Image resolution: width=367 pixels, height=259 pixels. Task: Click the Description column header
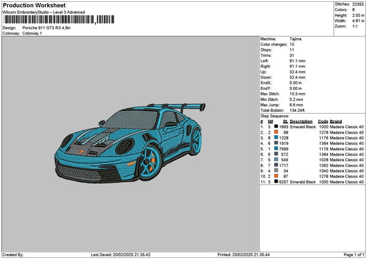[x=301, y=121]
